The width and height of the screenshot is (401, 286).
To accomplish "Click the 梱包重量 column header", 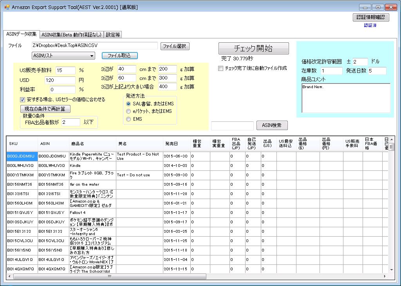I will click(x=200, y=144).
